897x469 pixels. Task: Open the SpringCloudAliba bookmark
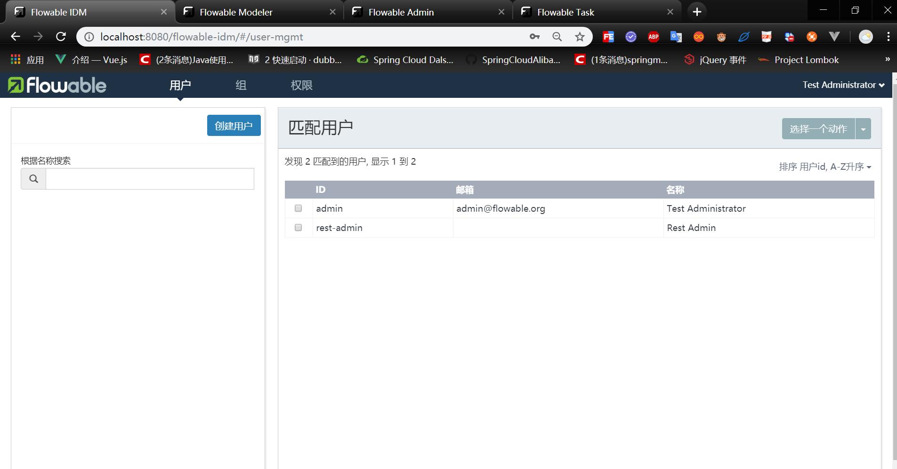513,60
